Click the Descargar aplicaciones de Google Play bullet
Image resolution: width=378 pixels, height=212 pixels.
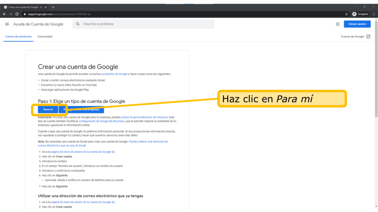[x=65, y=90]
